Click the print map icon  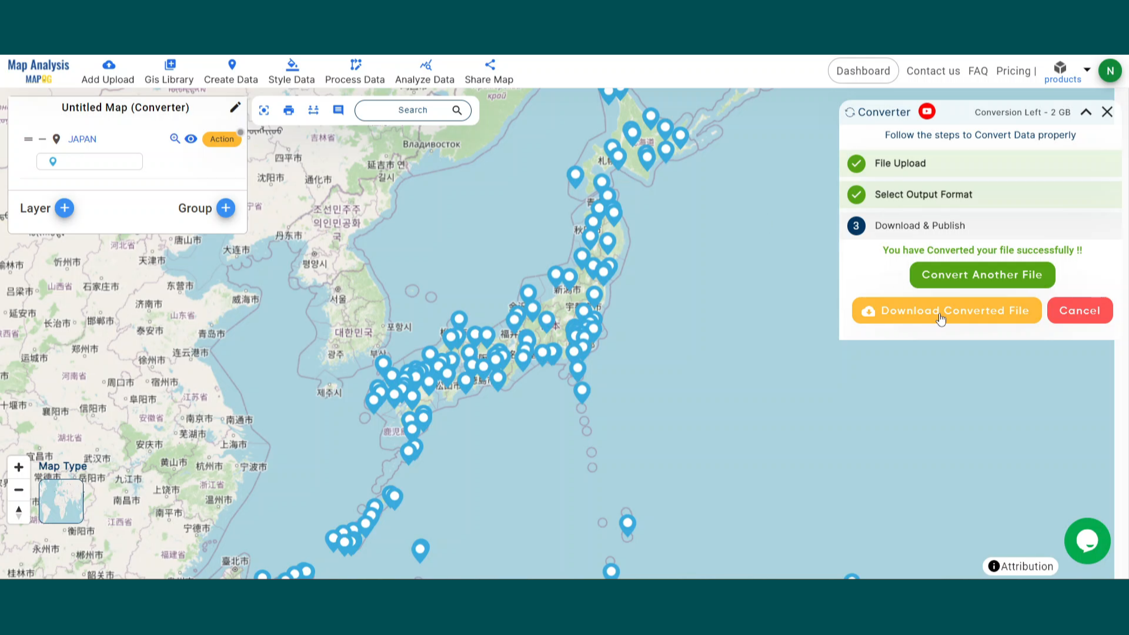[288, 110]
